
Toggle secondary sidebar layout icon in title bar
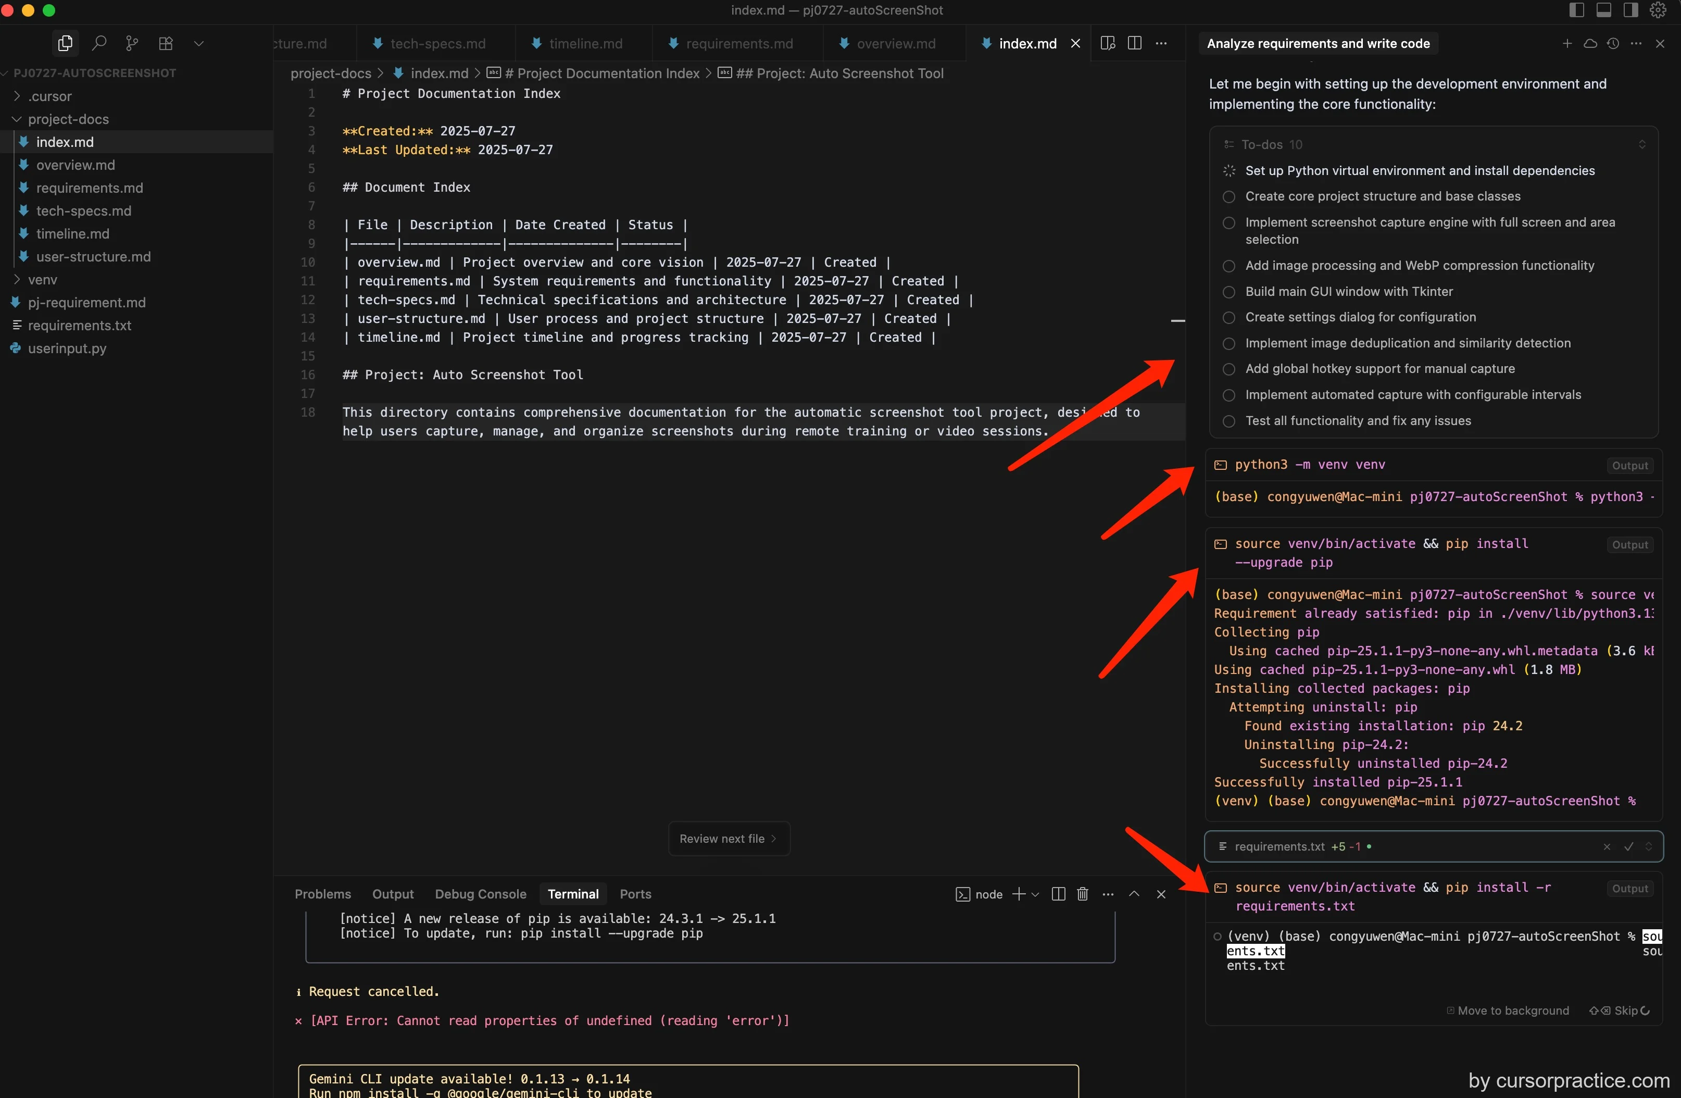click(x=1630, y=10)
